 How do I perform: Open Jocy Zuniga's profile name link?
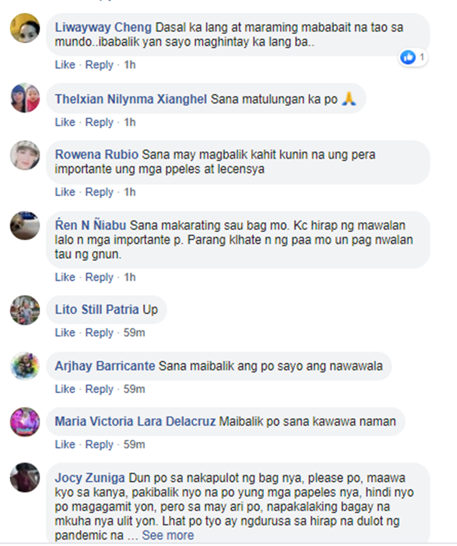(90, 478)
